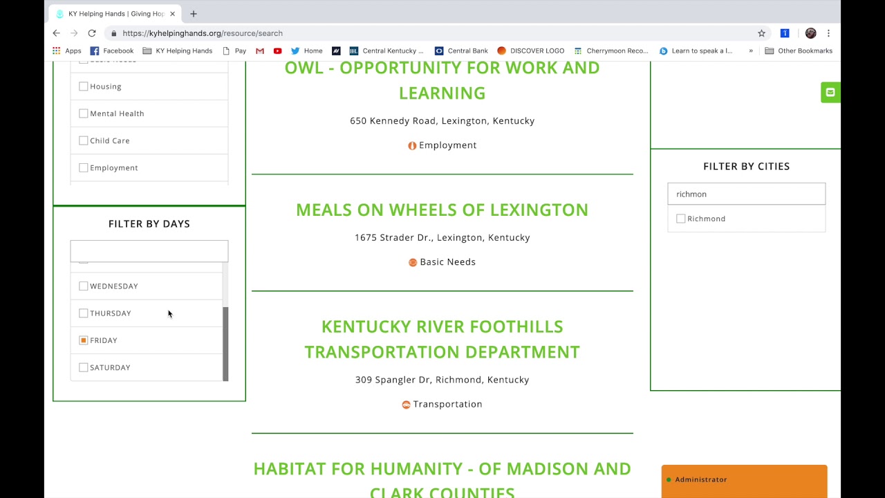This screenshot has width=885, height=498.
Task: Select the KY Helping Hands browser tab
Action: (116, 14)
